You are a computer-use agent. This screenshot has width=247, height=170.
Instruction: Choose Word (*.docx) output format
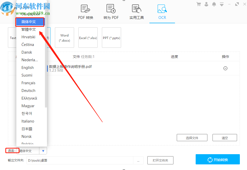64,38
